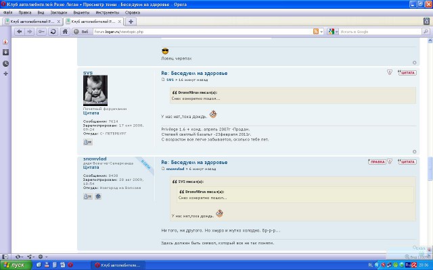Open the Вид (100%) zoom control

[x=417, y=256]
